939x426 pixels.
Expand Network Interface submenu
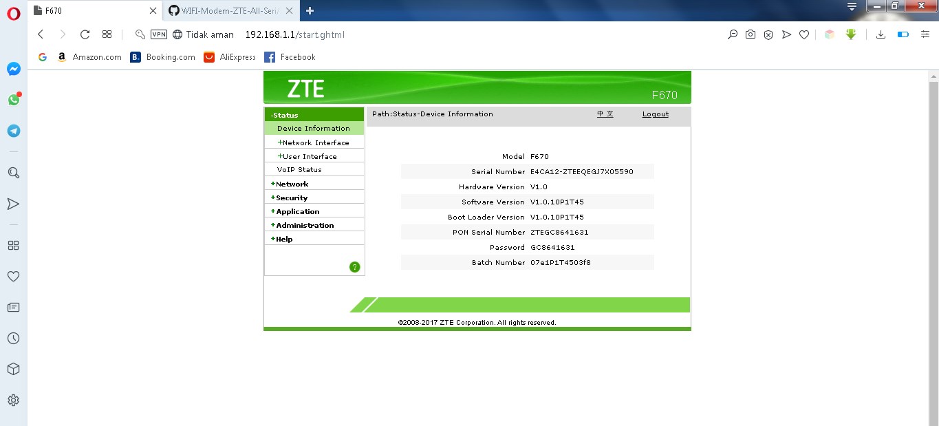pos(314,142)
